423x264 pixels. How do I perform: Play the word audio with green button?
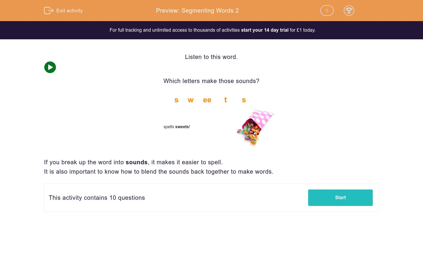tap(50, 67)
